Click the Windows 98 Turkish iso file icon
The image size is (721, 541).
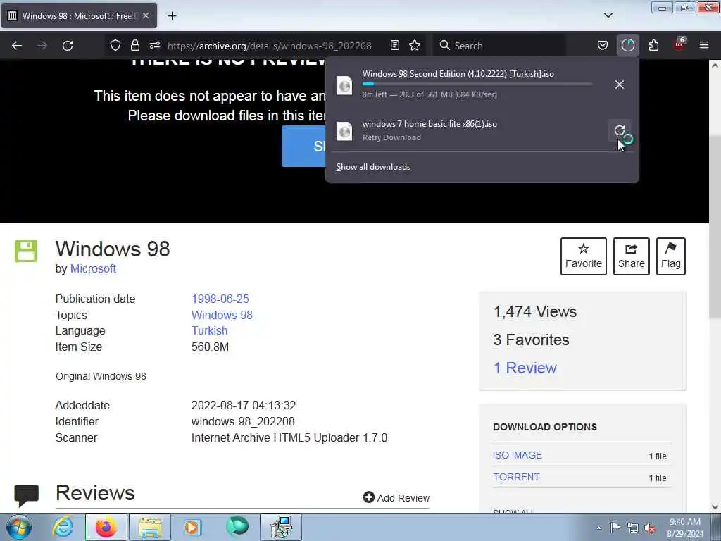[x=344, y=85]
